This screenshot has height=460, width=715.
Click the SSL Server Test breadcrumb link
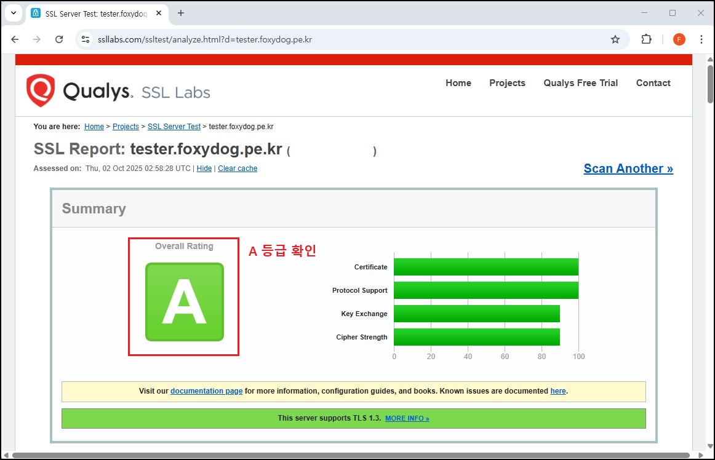click(x=174, y=127)
